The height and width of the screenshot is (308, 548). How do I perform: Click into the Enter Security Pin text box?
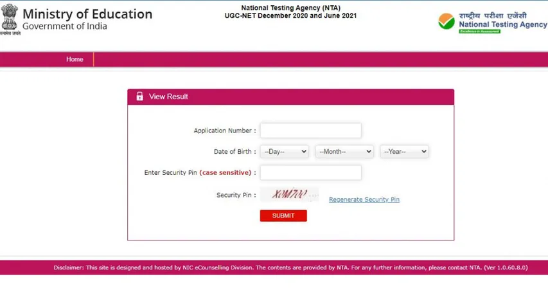[x=310, y=172]
